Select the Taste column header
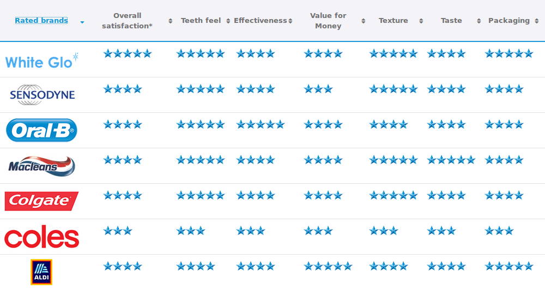Viewport: 545px width, 289px height. 451,21
